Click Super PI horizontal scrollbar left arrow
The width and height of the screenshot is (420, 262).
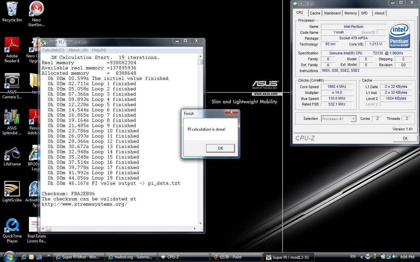43,229
